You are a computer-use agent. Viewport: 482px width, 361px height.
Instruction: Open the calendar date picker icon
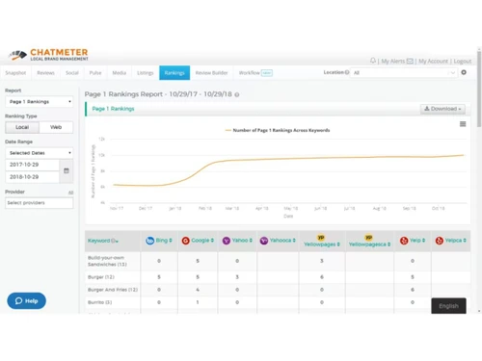67,170
